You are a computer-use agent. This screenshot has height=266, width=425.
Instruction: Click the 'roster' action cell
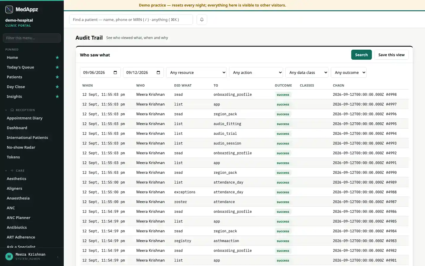[181, 202]
